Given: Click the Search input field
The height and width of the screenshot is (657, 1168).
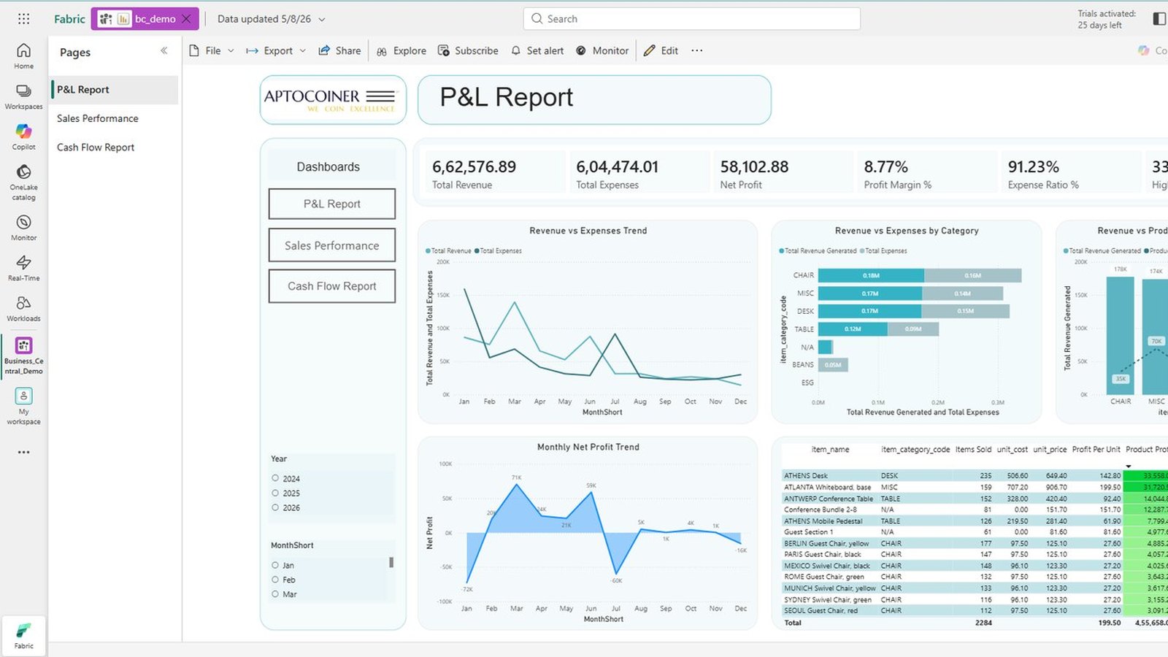Looking at the screenshot, I should [x=691, y=19].
